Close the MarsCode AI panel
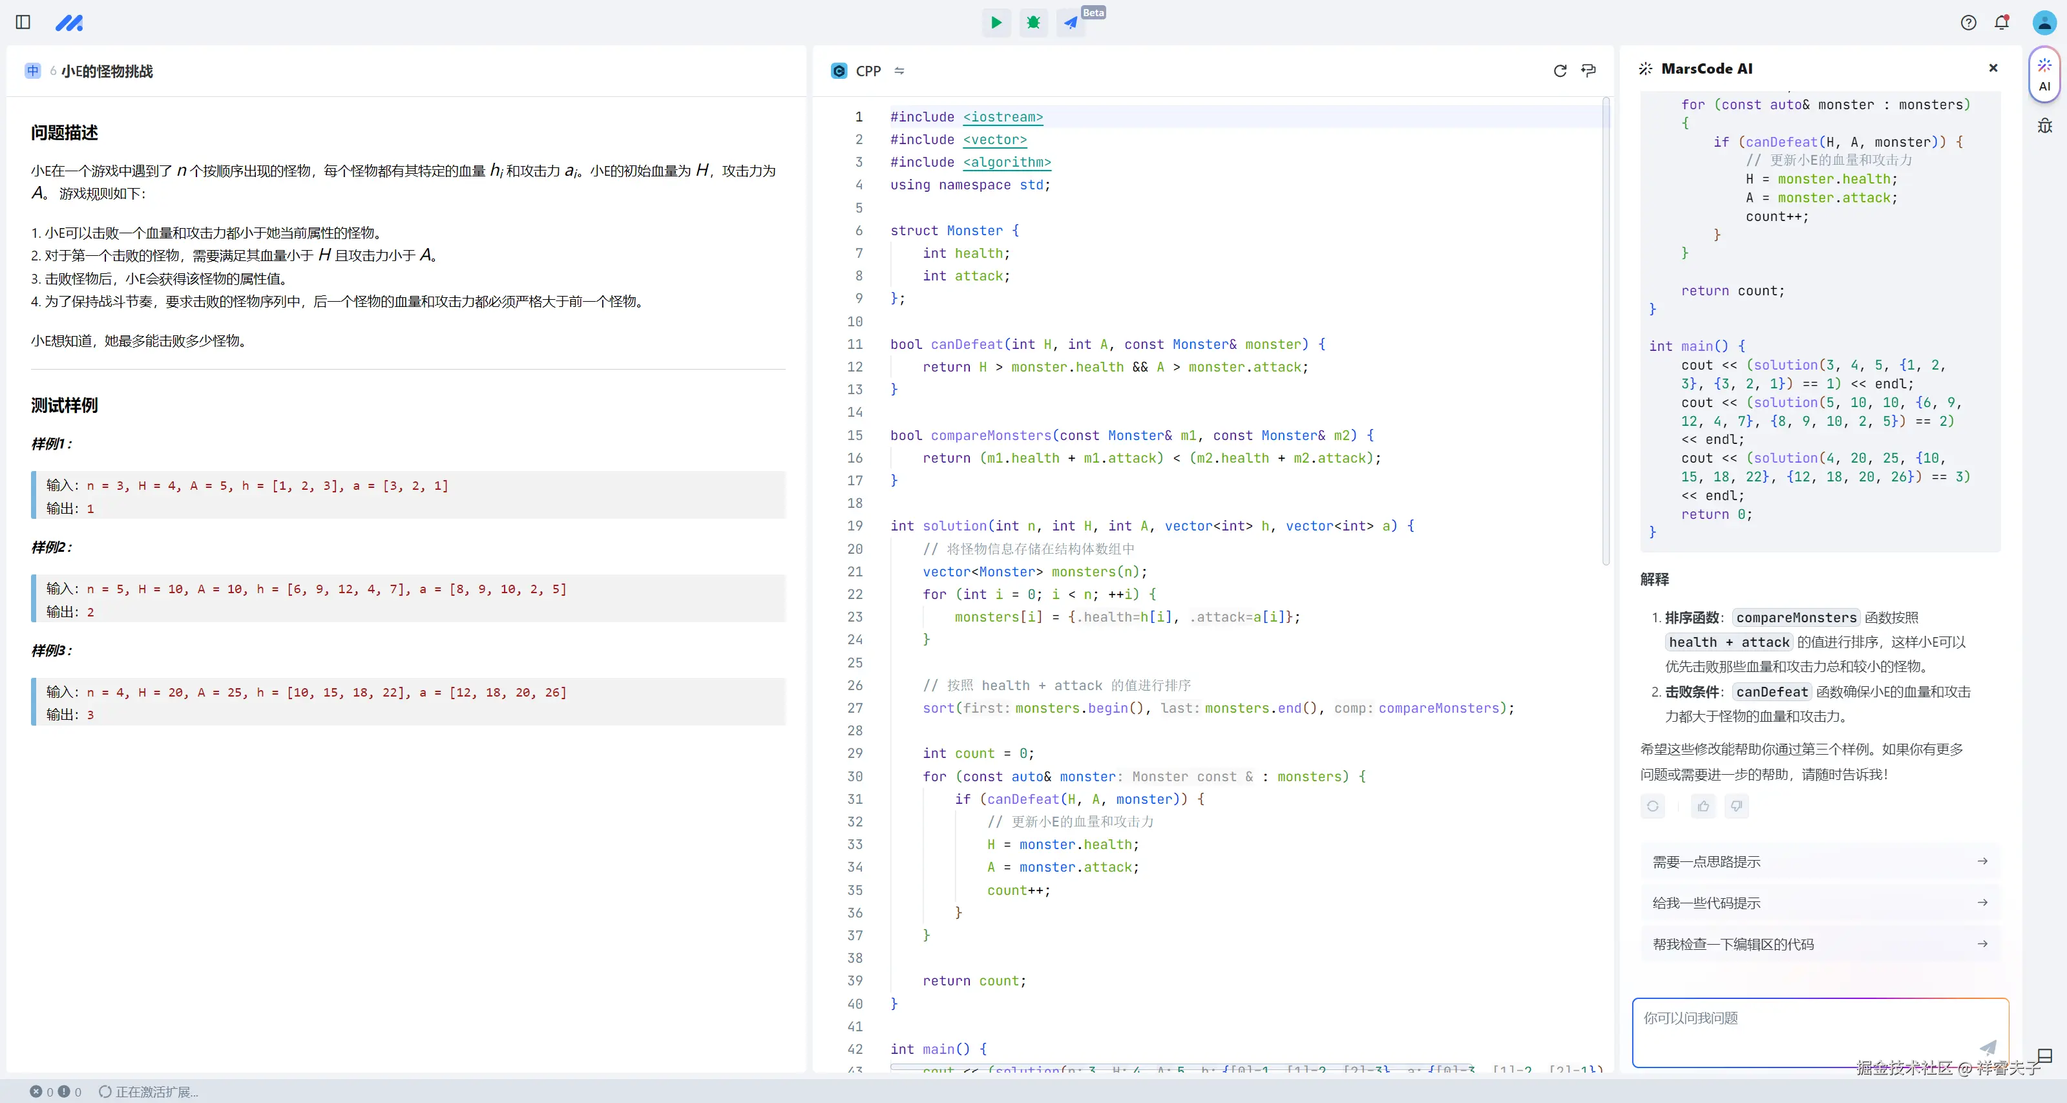This screenshot has width=2067, height=1103. pyautogui.click(x=1993, y=68)
